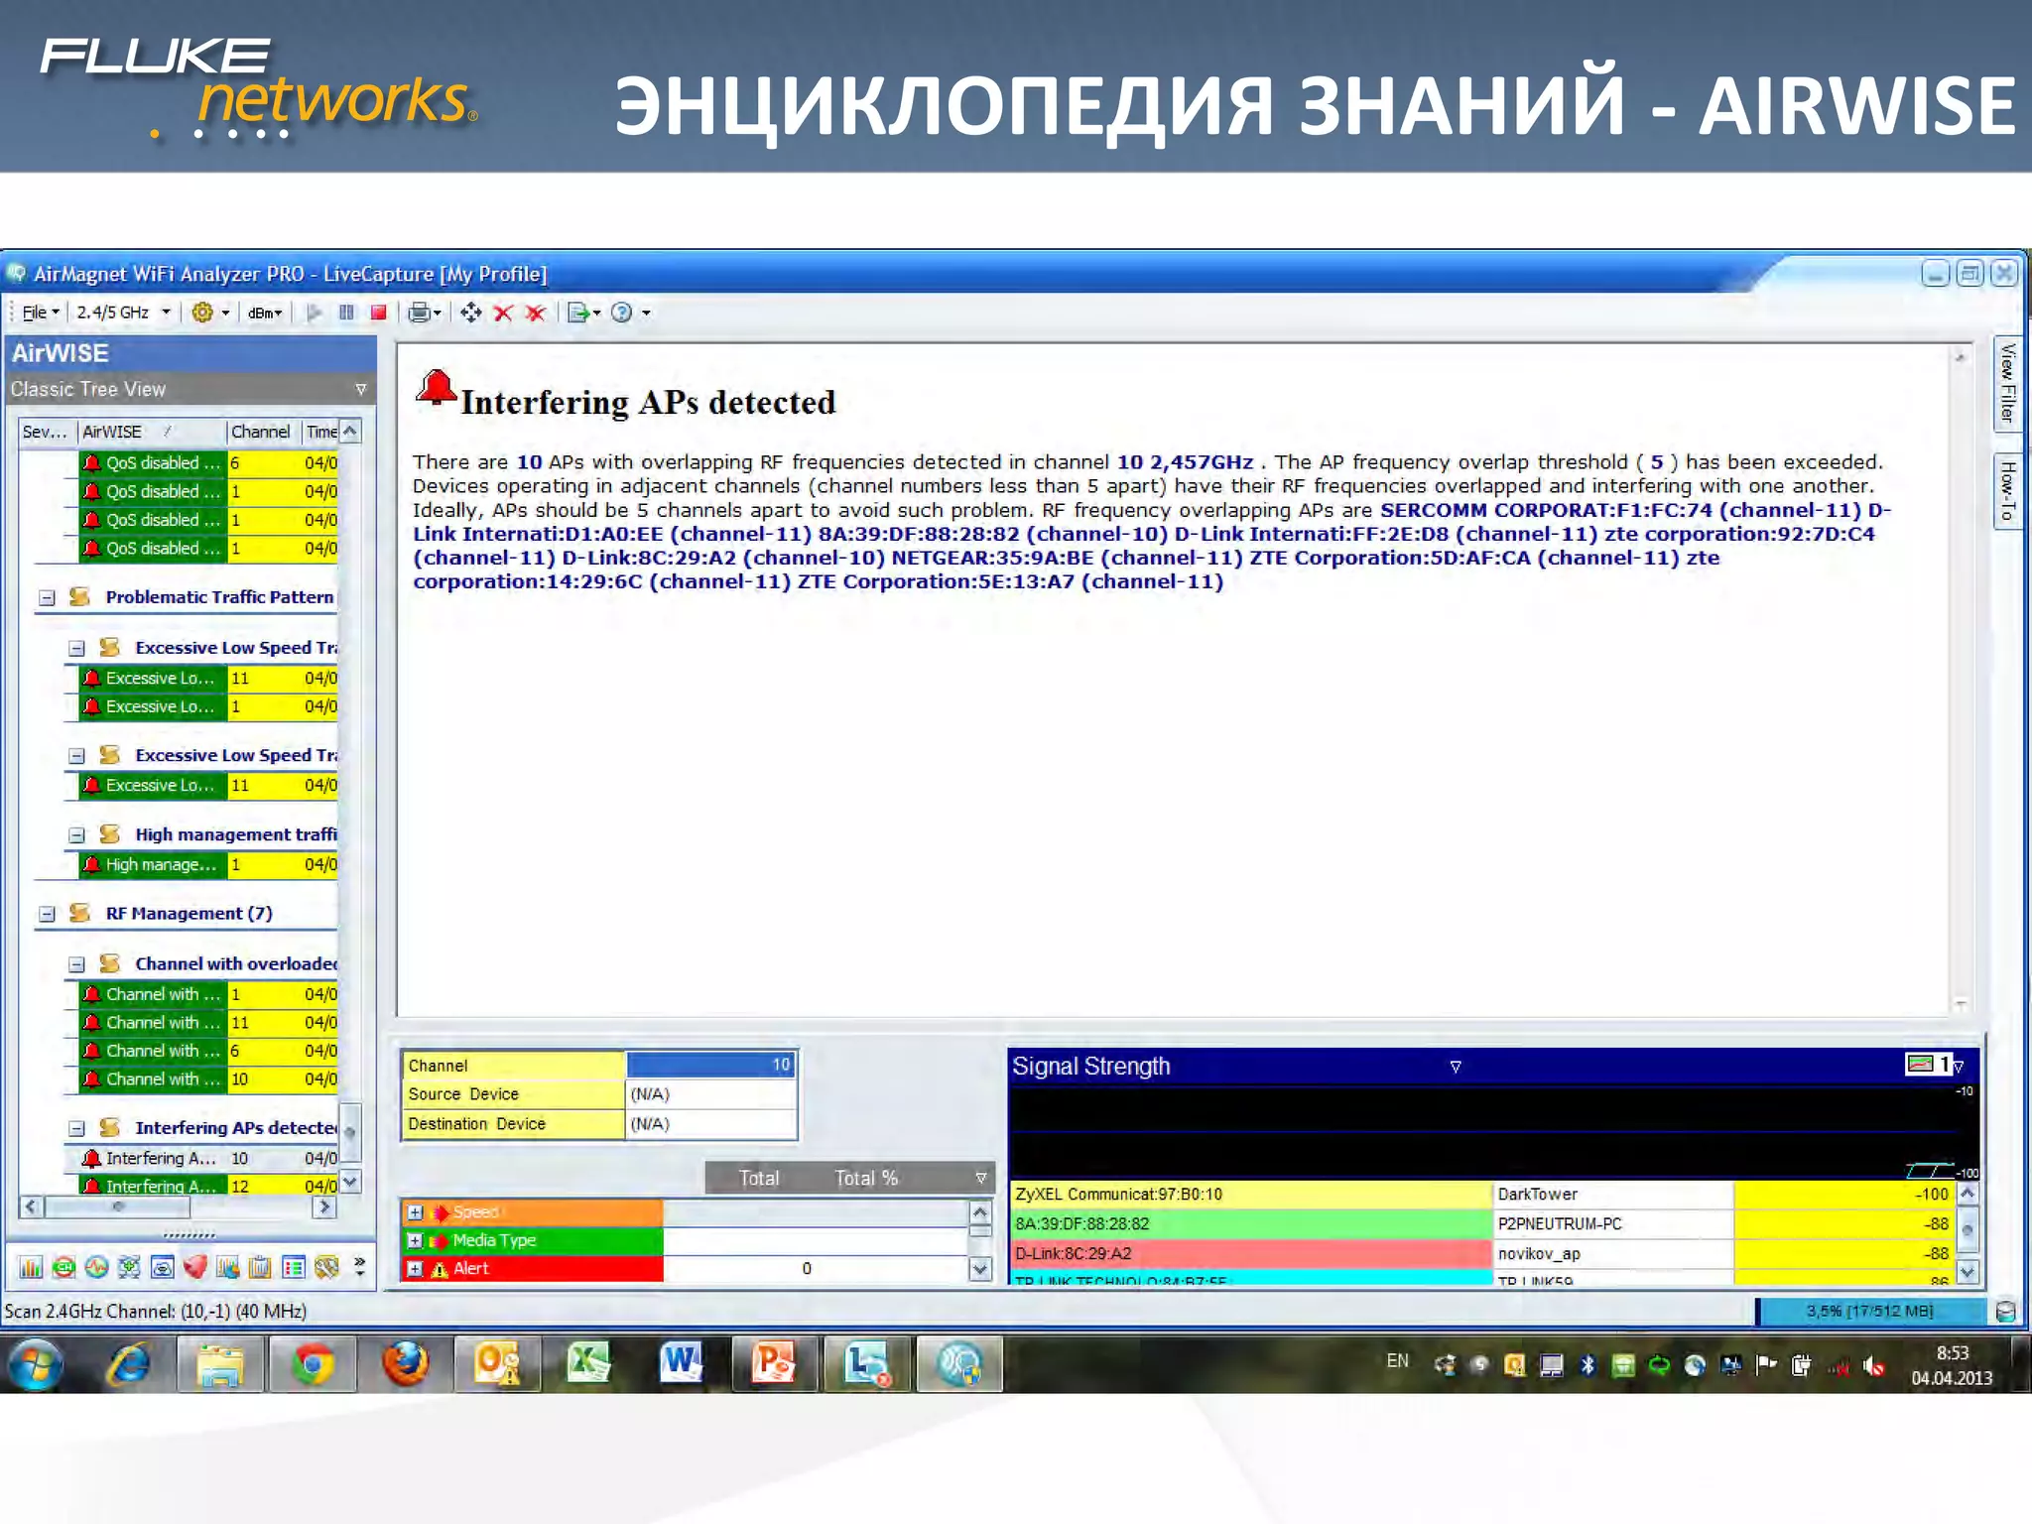Click the four-arrow move icon
The image size is (2032, 1524).
471,313
